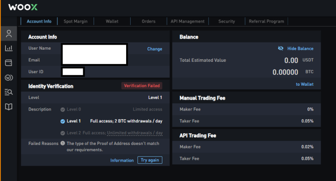This screenshot has width=336, height=181.
Task: Click the Failed Reasons info icon
Action: coord(62,143)
